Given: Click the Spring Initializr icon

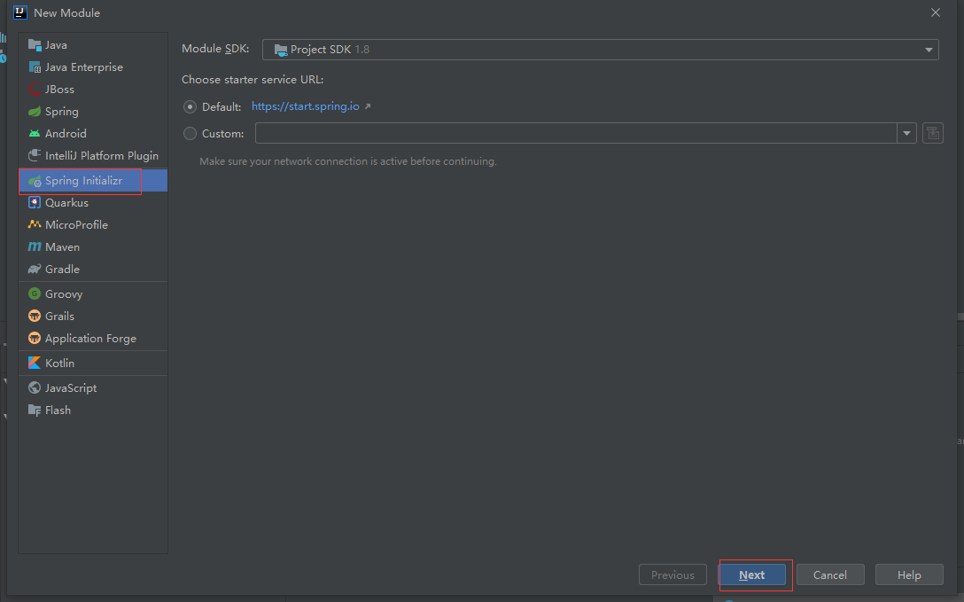Looking at the screenshot, I should click(35, 181).
